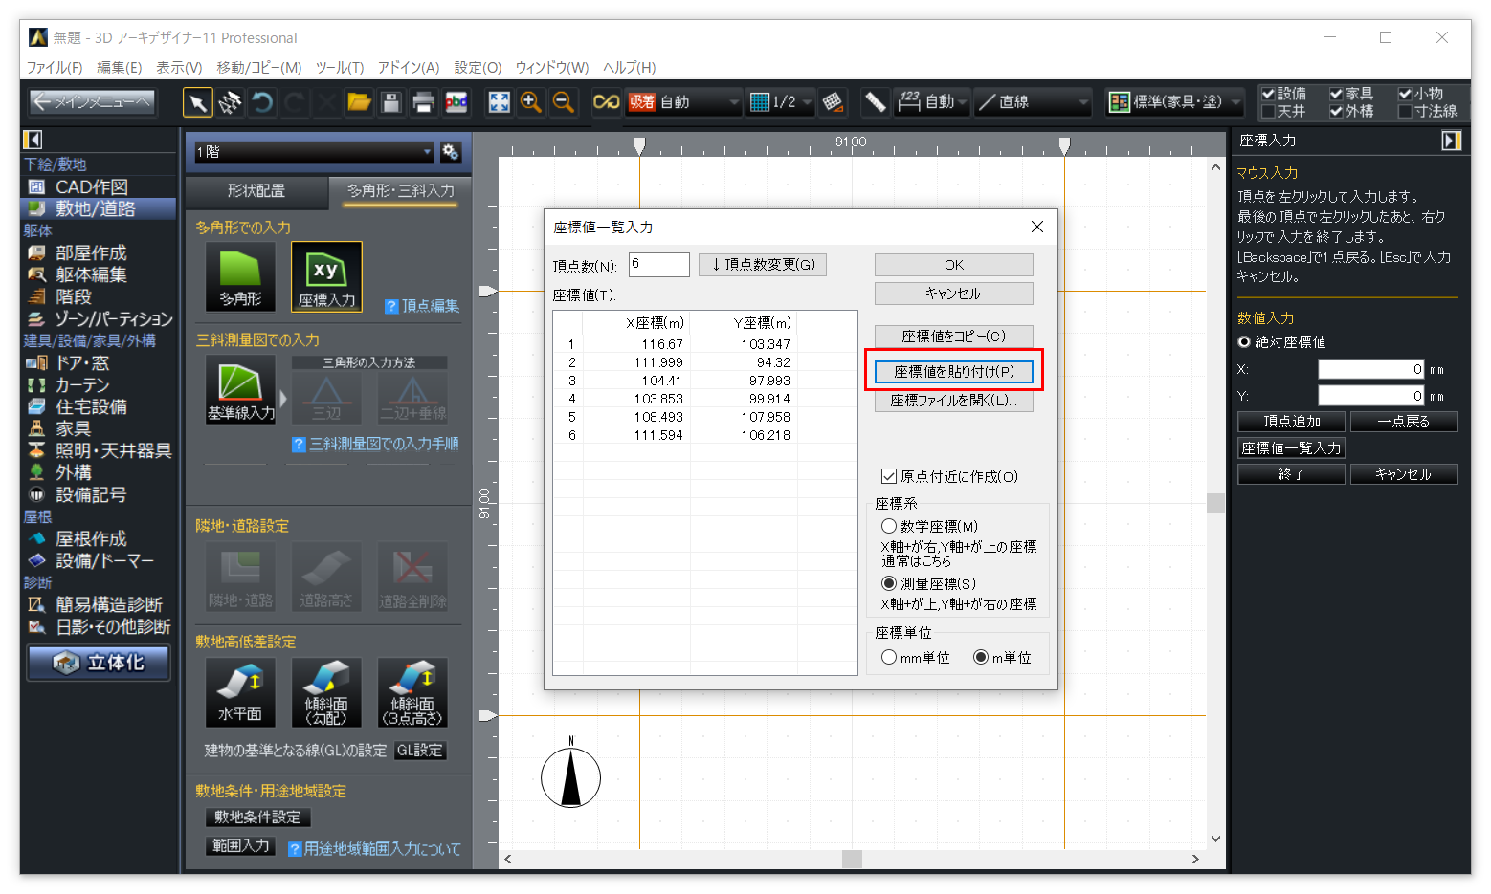Click the 傾斜面(勾配) slope icon
The image size is (1491, 894).
[326, 691]
